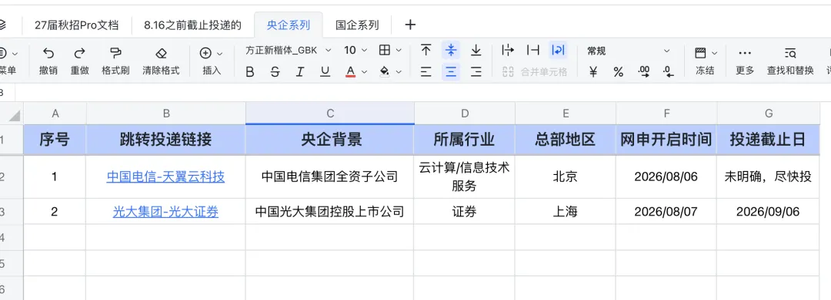Image resolution: width=831 pixels, height=300 pixels.
Task: Click the 央企背景 header cell
Action: (329, 140)
